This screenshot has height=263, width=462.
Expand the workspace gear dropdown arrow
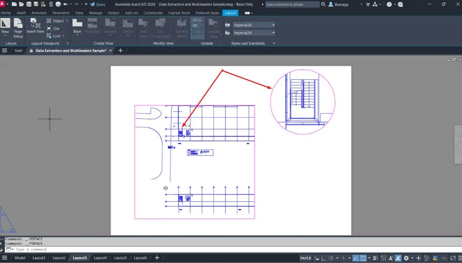pos(412,258)
